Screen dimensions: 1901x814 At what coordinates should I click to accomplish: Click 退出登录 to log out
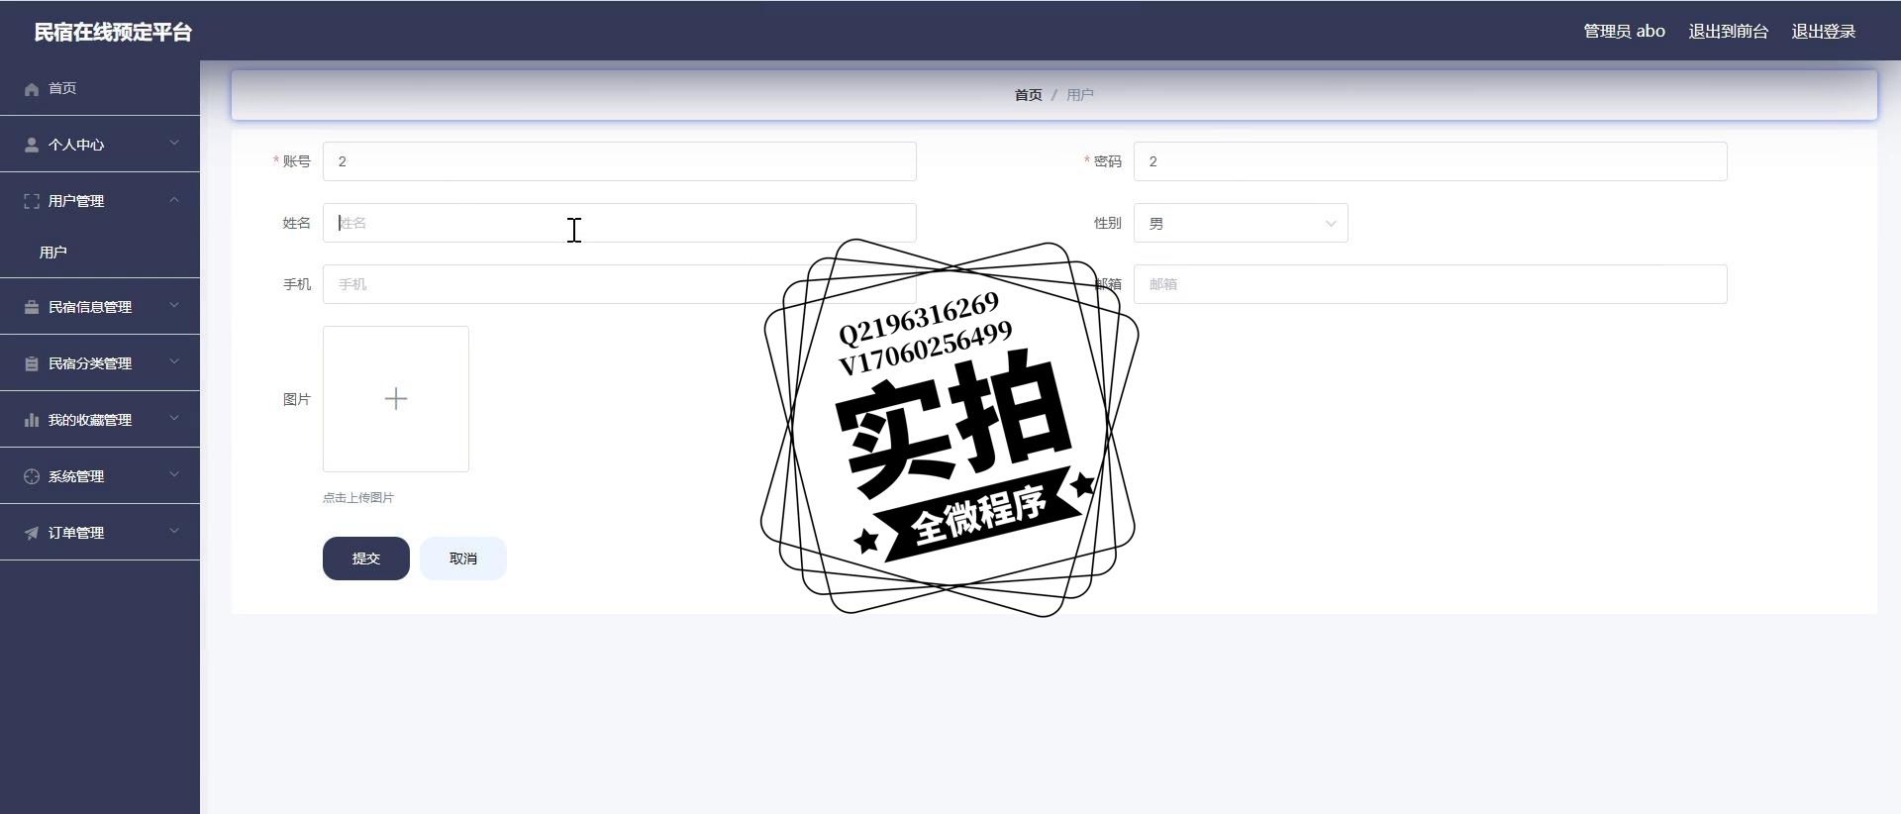pos(1823,32)
